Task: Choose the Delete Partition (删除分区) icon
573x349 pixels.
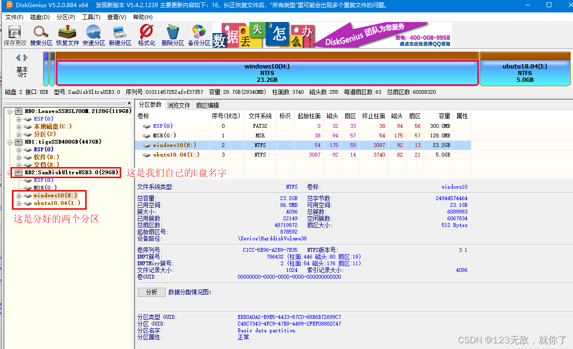Action: (172, 35)
